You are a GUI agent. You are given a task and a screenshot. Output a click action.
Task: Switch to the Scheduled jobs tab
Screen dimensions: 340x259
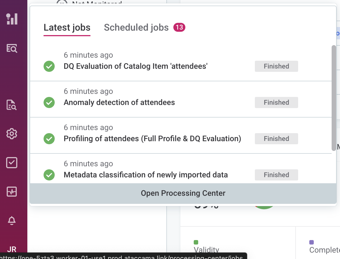coord(136,27)
